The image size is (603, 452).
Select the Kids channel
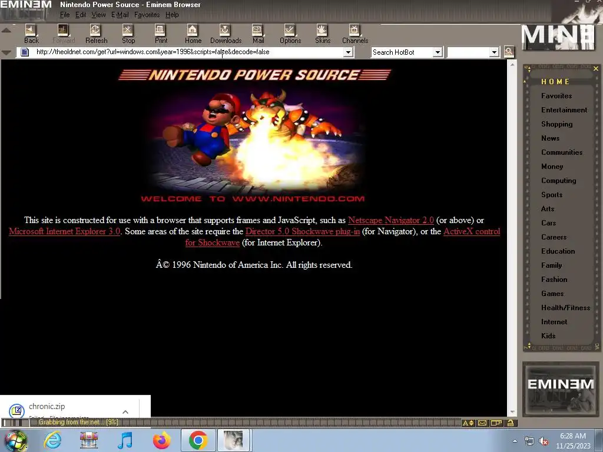548,336
